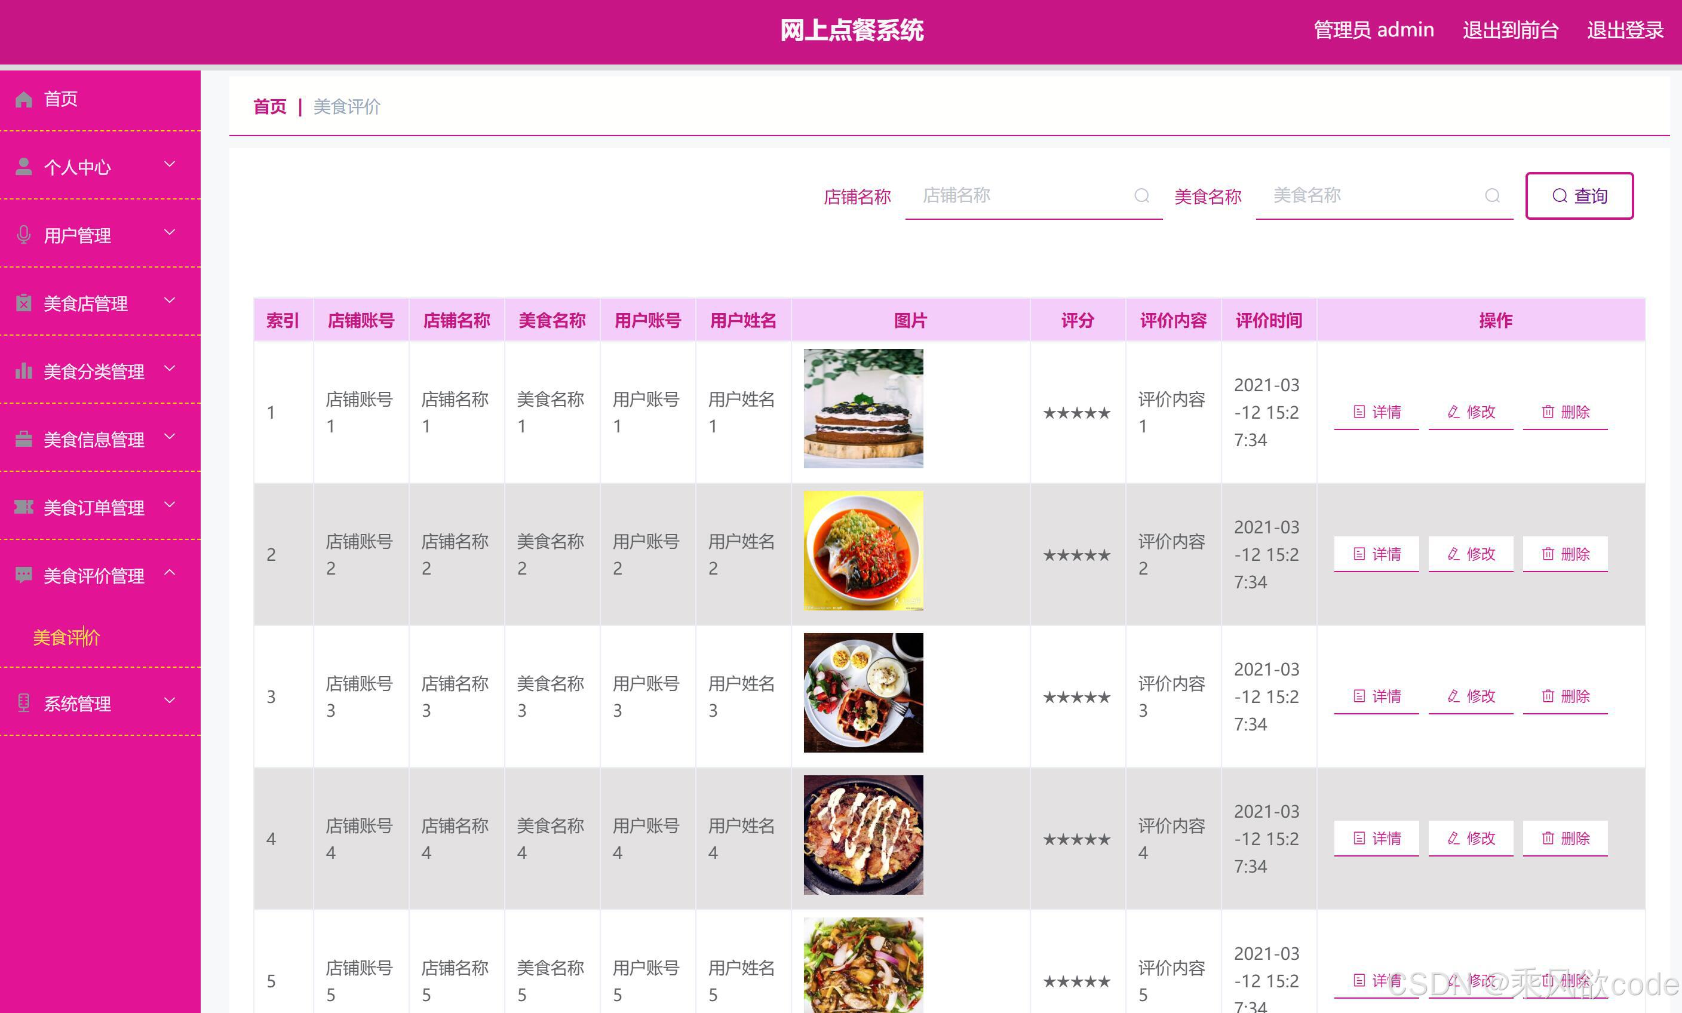Click the magnifier icon in 店铺名称 field
The image size is (1682, 1013).
click(x=1141, y=196)
